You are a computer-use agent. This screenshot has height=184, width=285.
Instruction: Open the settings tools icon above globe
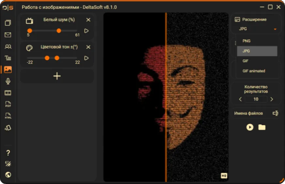coord(8,163)
